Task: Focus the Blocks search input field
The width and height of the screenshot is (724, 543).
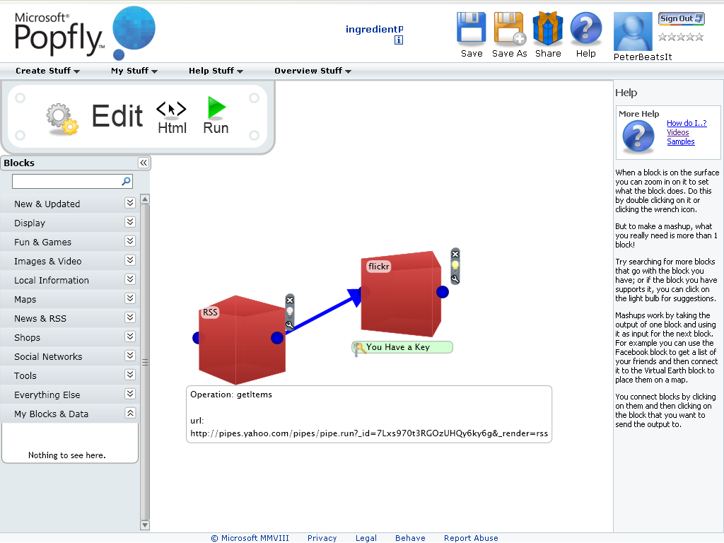Action: (67, 182)
